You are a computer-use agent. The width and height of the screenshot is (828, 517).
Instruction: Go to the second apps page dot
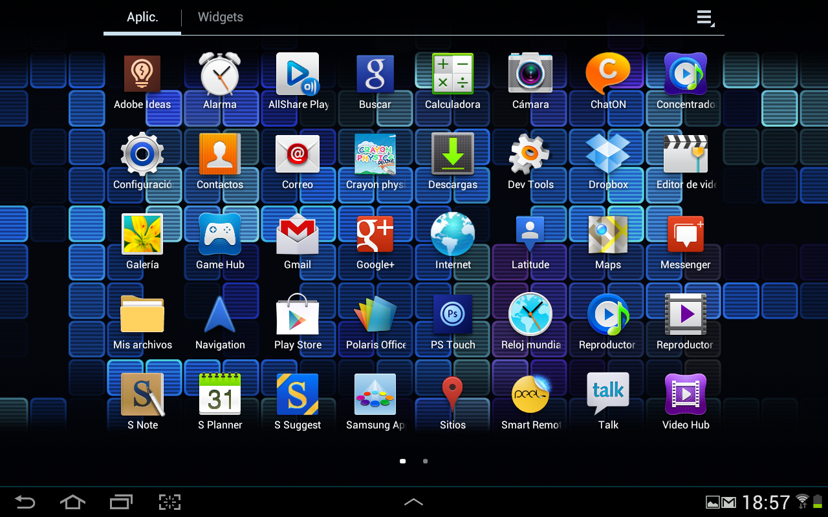[x=425, y=461]
